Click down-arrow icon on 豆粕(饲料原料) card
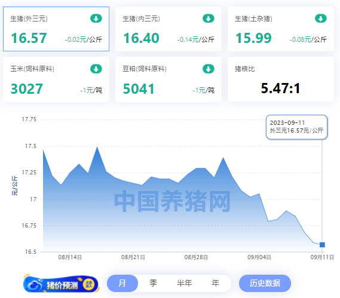Viewport: 340px width, 298px height. point(209,69)
